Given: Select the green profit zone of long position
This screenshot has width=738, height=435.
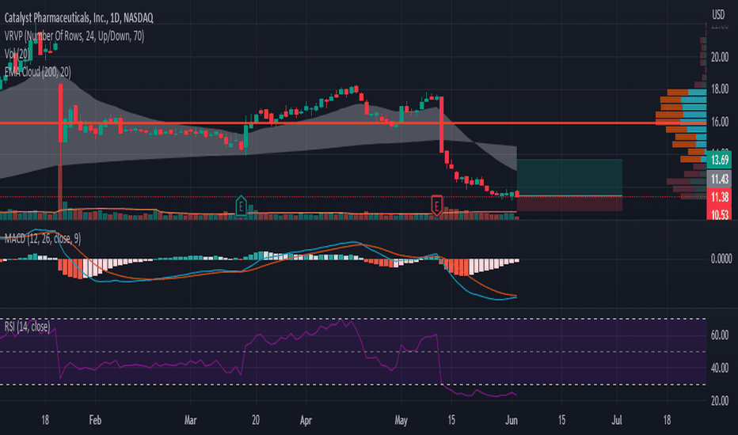Looking at the screenshot, I should pyautogui.click(x=569, y=177).
